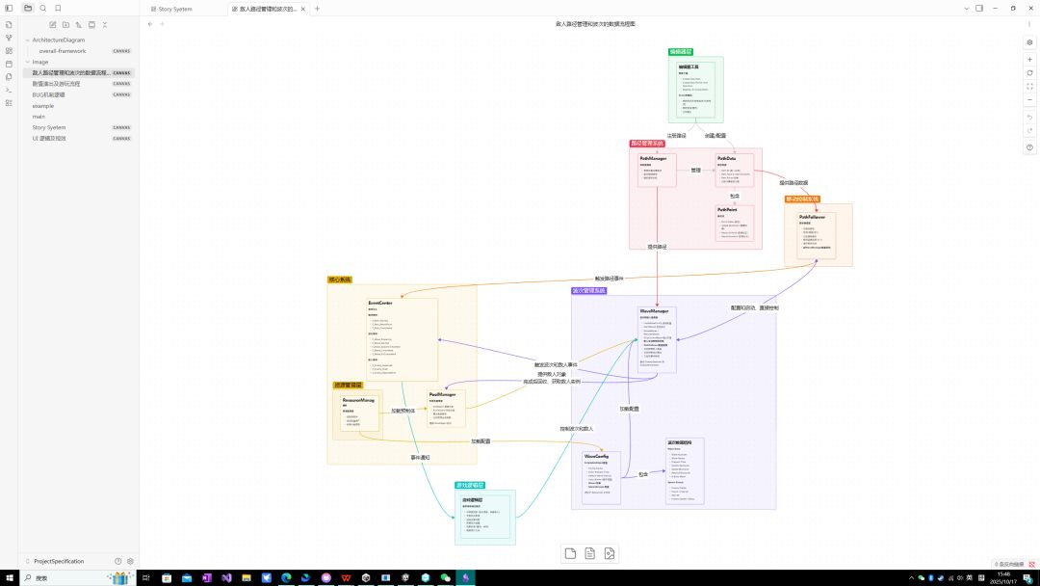Toggle the right sidebar panel
Viewport: 1040px width, 586px height.
tap(979, 9)
